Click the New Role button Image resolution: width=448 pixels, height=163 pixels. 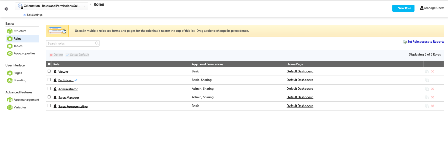tap(403, 8)
